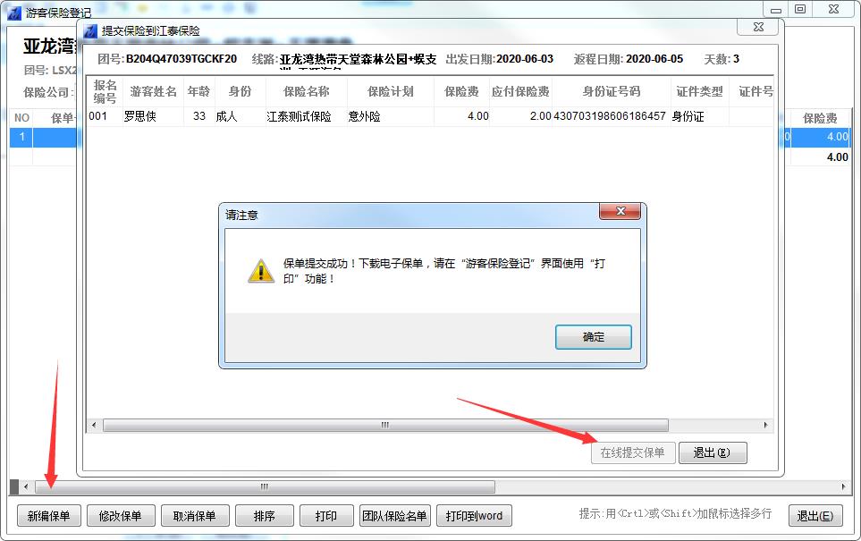Click the 提交保险到江泰保险 dialog title icon

(90, 30)
